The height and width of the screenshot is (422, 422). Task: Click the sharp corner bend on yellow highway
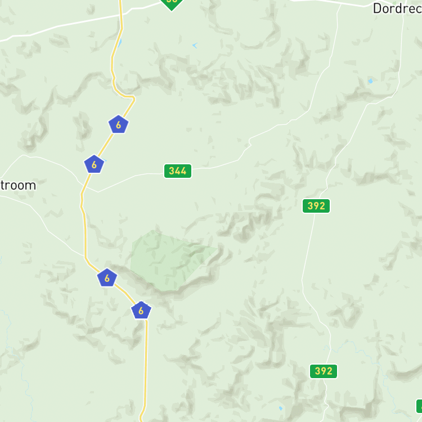click(133, 98)
